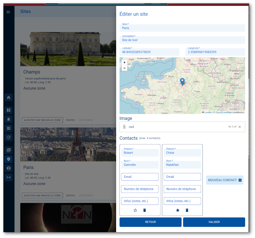The height and width of the screenshot is (238, 255).
Task: Click the NOUVEAU CONTACT button
Action: tap(225, 180)
